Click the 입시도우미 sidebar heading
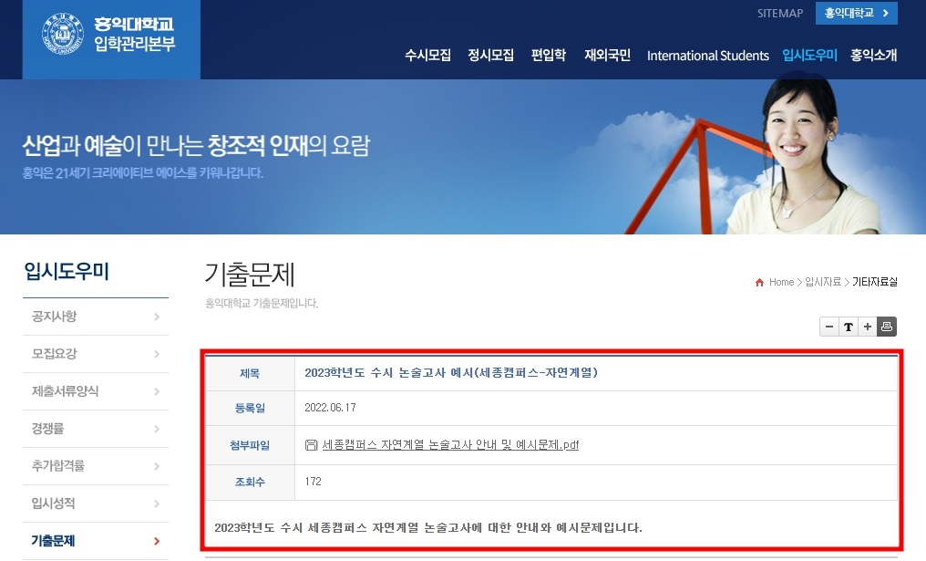Image resolution: width=926 pixels, height=561 pixels. (x=67, y=272)
